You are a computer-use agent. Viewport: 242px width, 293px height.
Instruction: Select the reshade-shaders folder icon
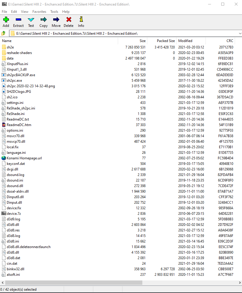tap(4, 53)
